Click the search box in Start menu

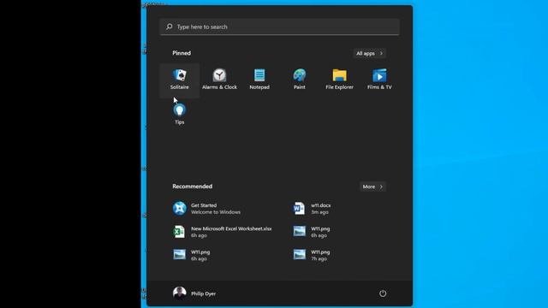pos(280,27)
